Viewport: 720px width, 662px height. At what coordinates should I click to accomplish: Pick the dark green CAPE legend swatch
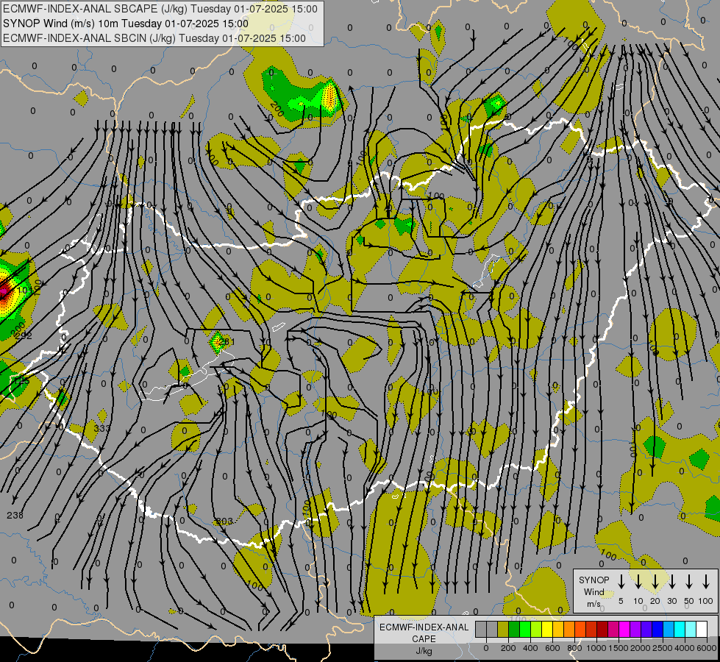click(514, 629)
